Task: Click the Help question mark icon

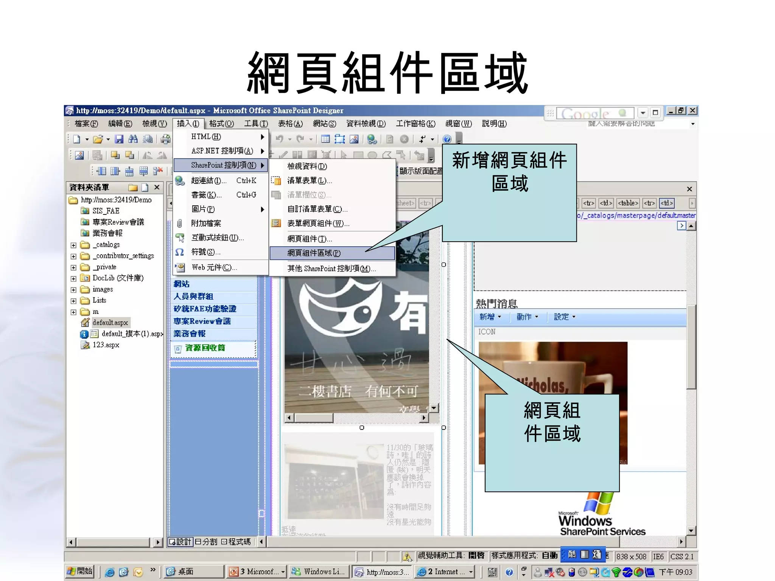Action: (447, 139)
